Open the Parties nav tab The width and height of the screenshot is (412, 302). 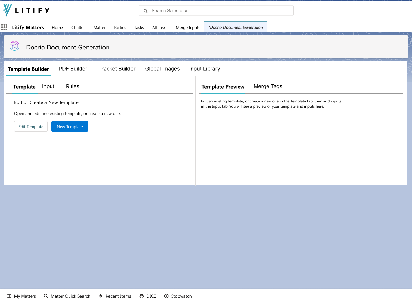pyautogui.click(x=120, y=28)
